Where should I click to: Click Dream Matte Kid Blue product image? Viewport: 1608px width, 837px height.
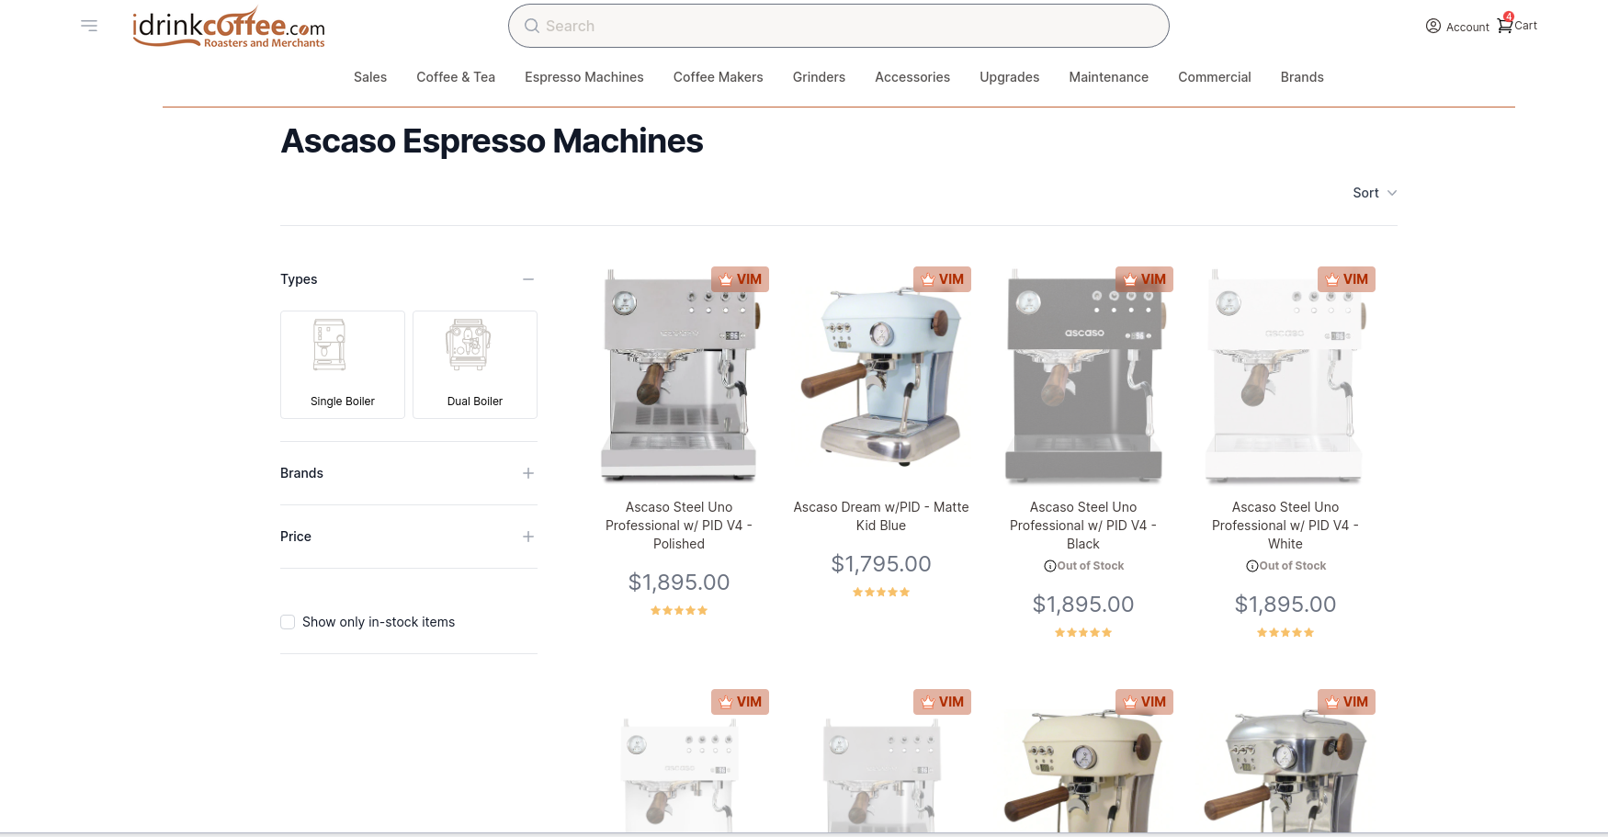point(881,377)
